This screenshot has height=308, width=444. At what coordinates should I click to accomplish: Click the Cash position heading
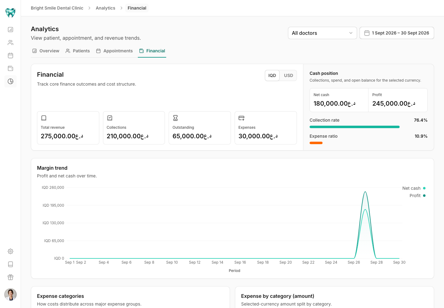324,73
